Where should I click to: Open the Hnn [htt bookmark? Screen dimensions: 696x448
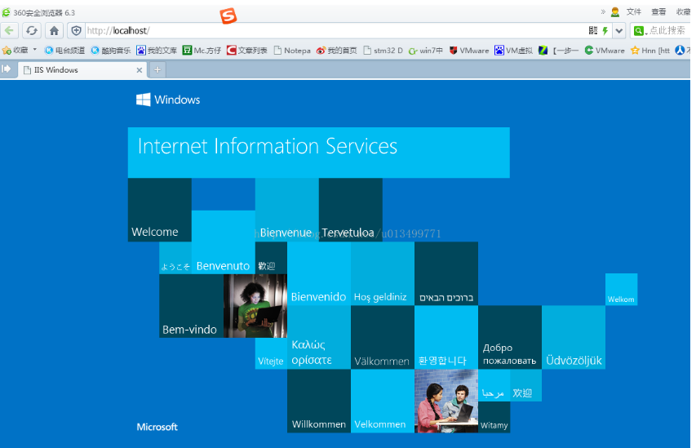(x=650, y=50)
